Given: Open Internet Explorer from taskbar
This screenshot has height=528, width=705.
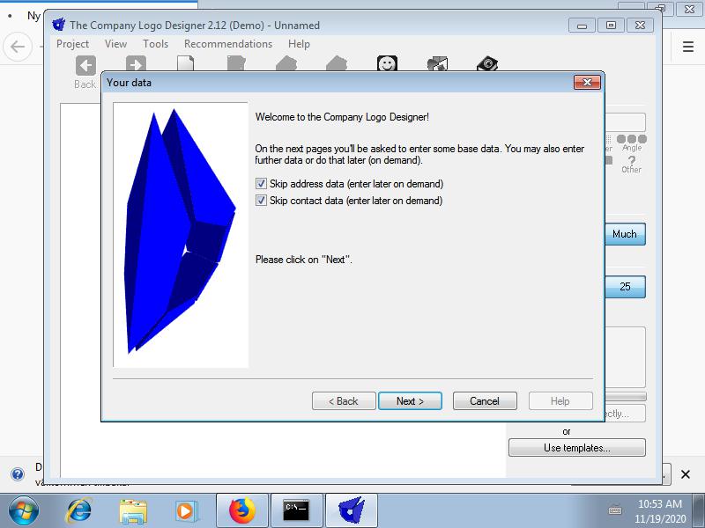Looking at the screenshot, I should tap(79, 511).
